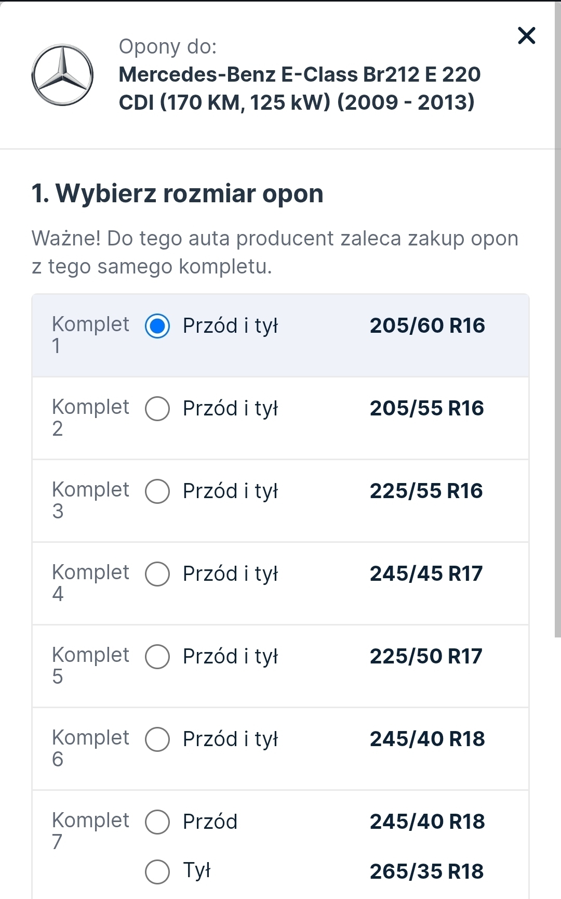
Task: Choose the Komplet 6 radio button
Action: point(157,739)
